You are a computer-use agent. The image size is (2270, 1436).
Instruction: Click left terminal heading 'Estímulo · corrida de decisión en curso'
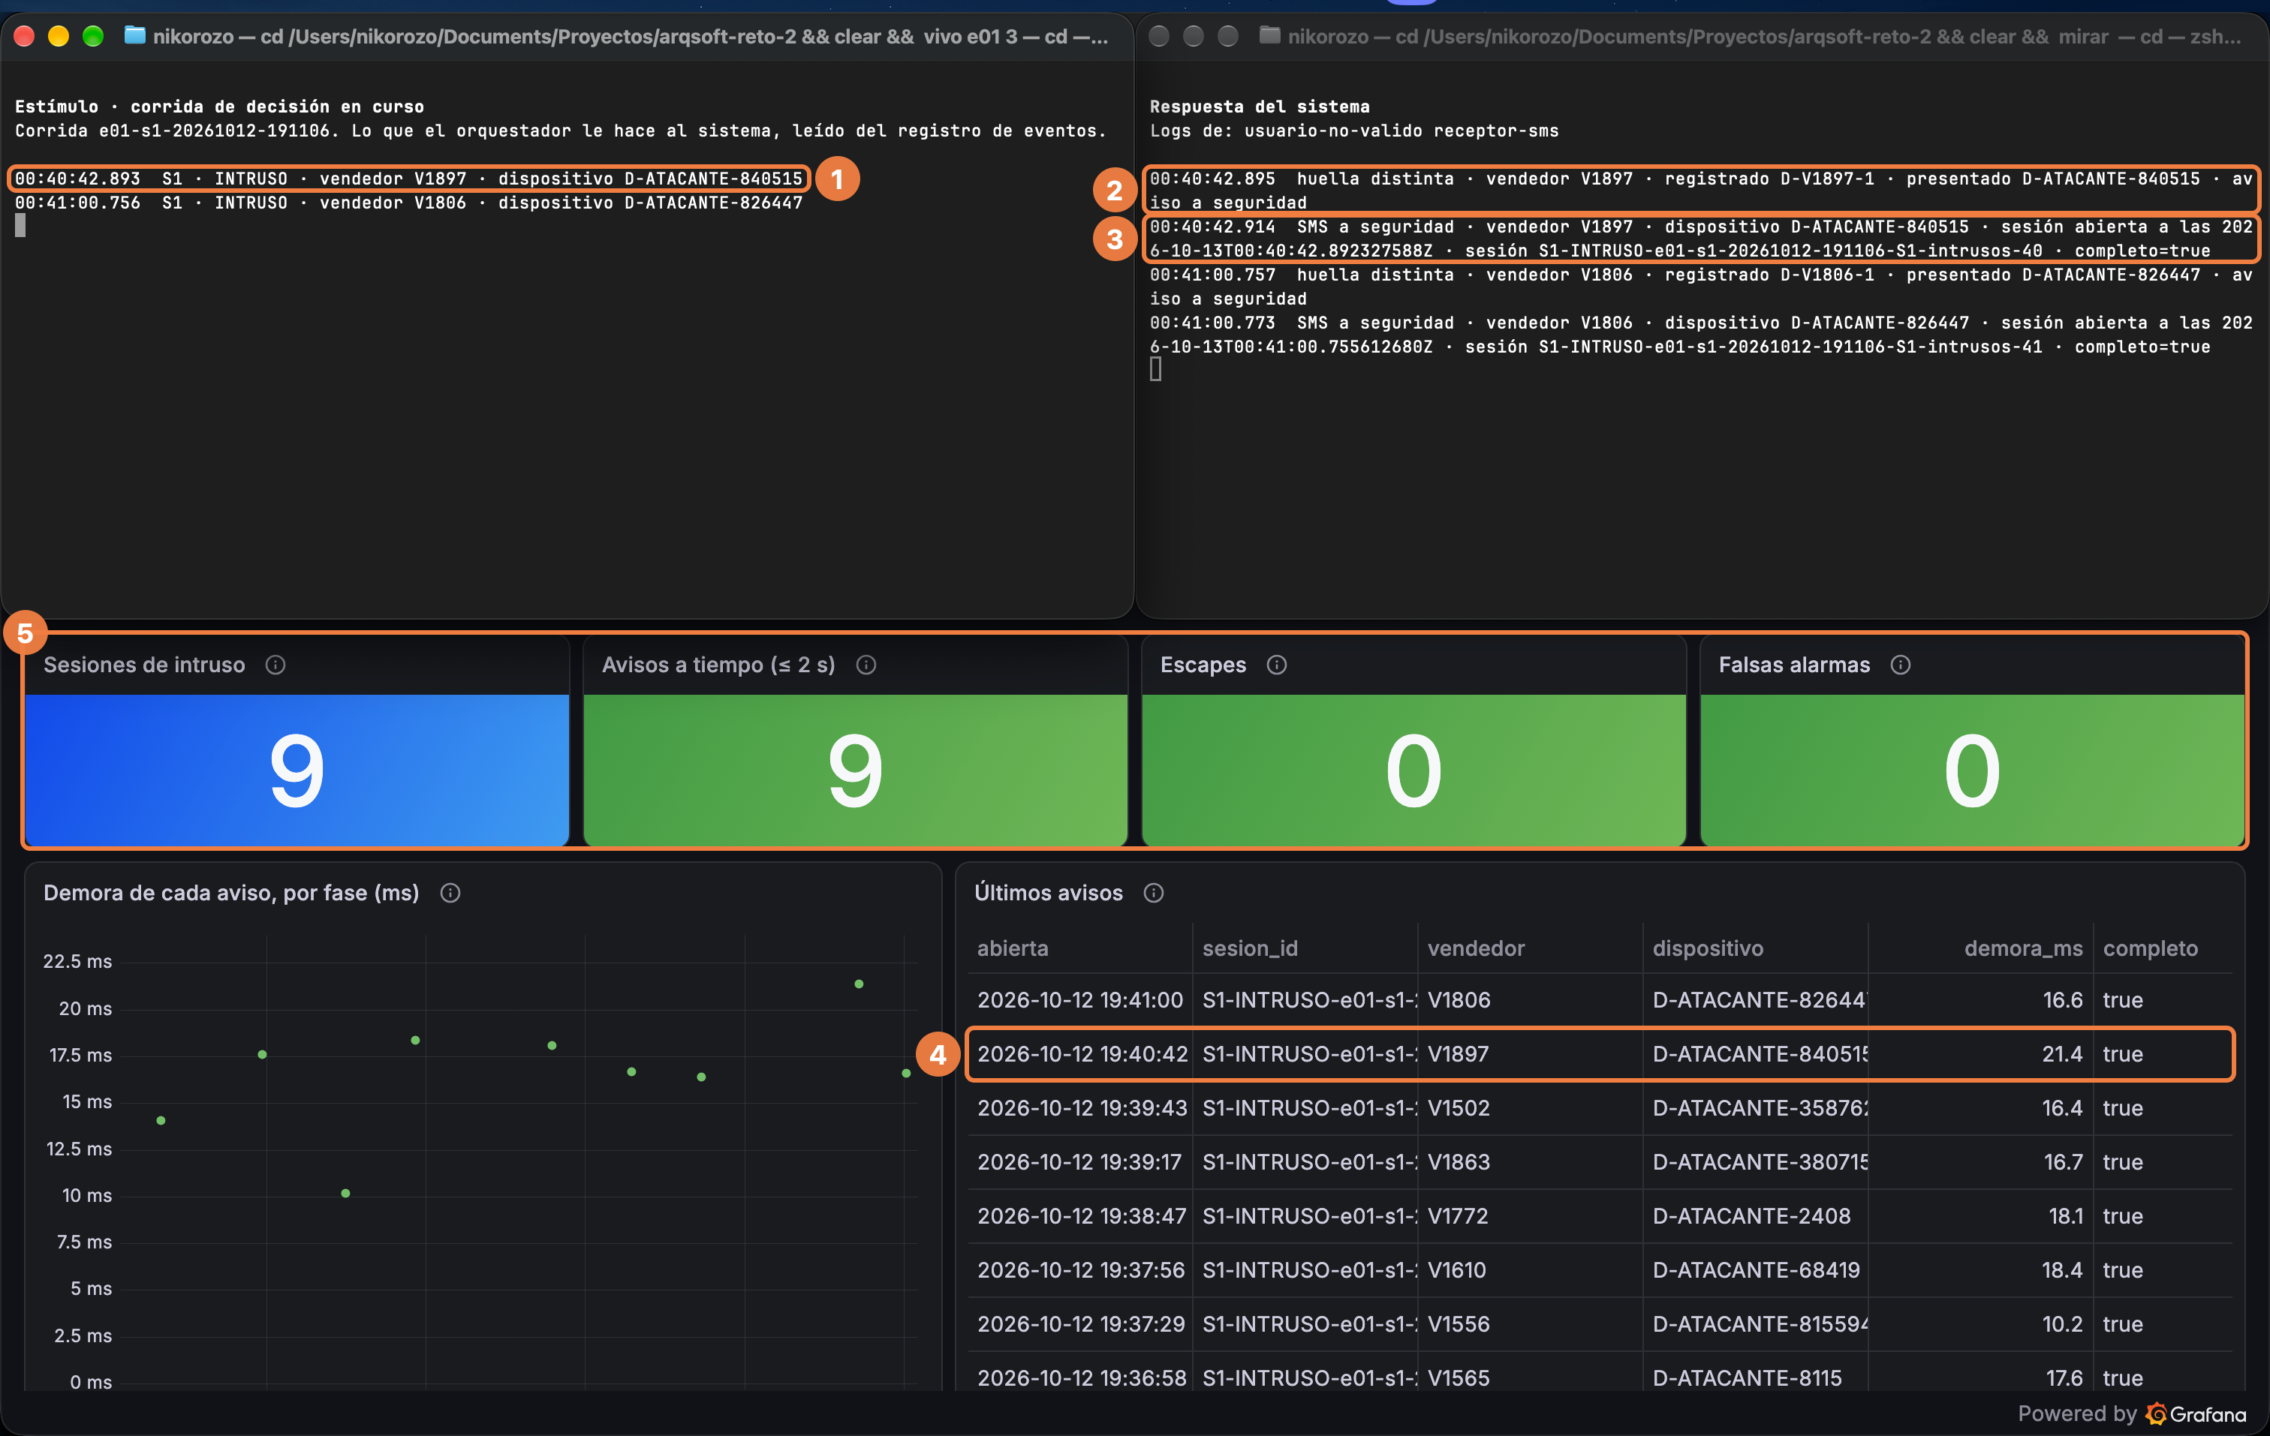tap(218, 107)
